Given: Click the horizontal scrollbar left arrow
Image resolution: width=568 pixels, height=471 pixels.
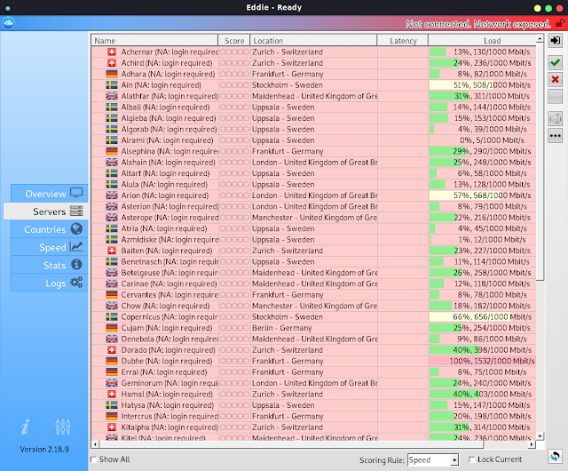Looking at the screenshot, I should (95, 444).
